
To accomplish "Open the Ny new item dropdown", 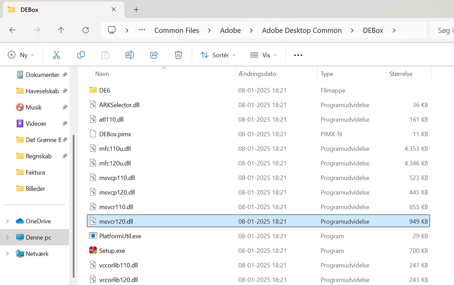I will [x=21, y=55].
